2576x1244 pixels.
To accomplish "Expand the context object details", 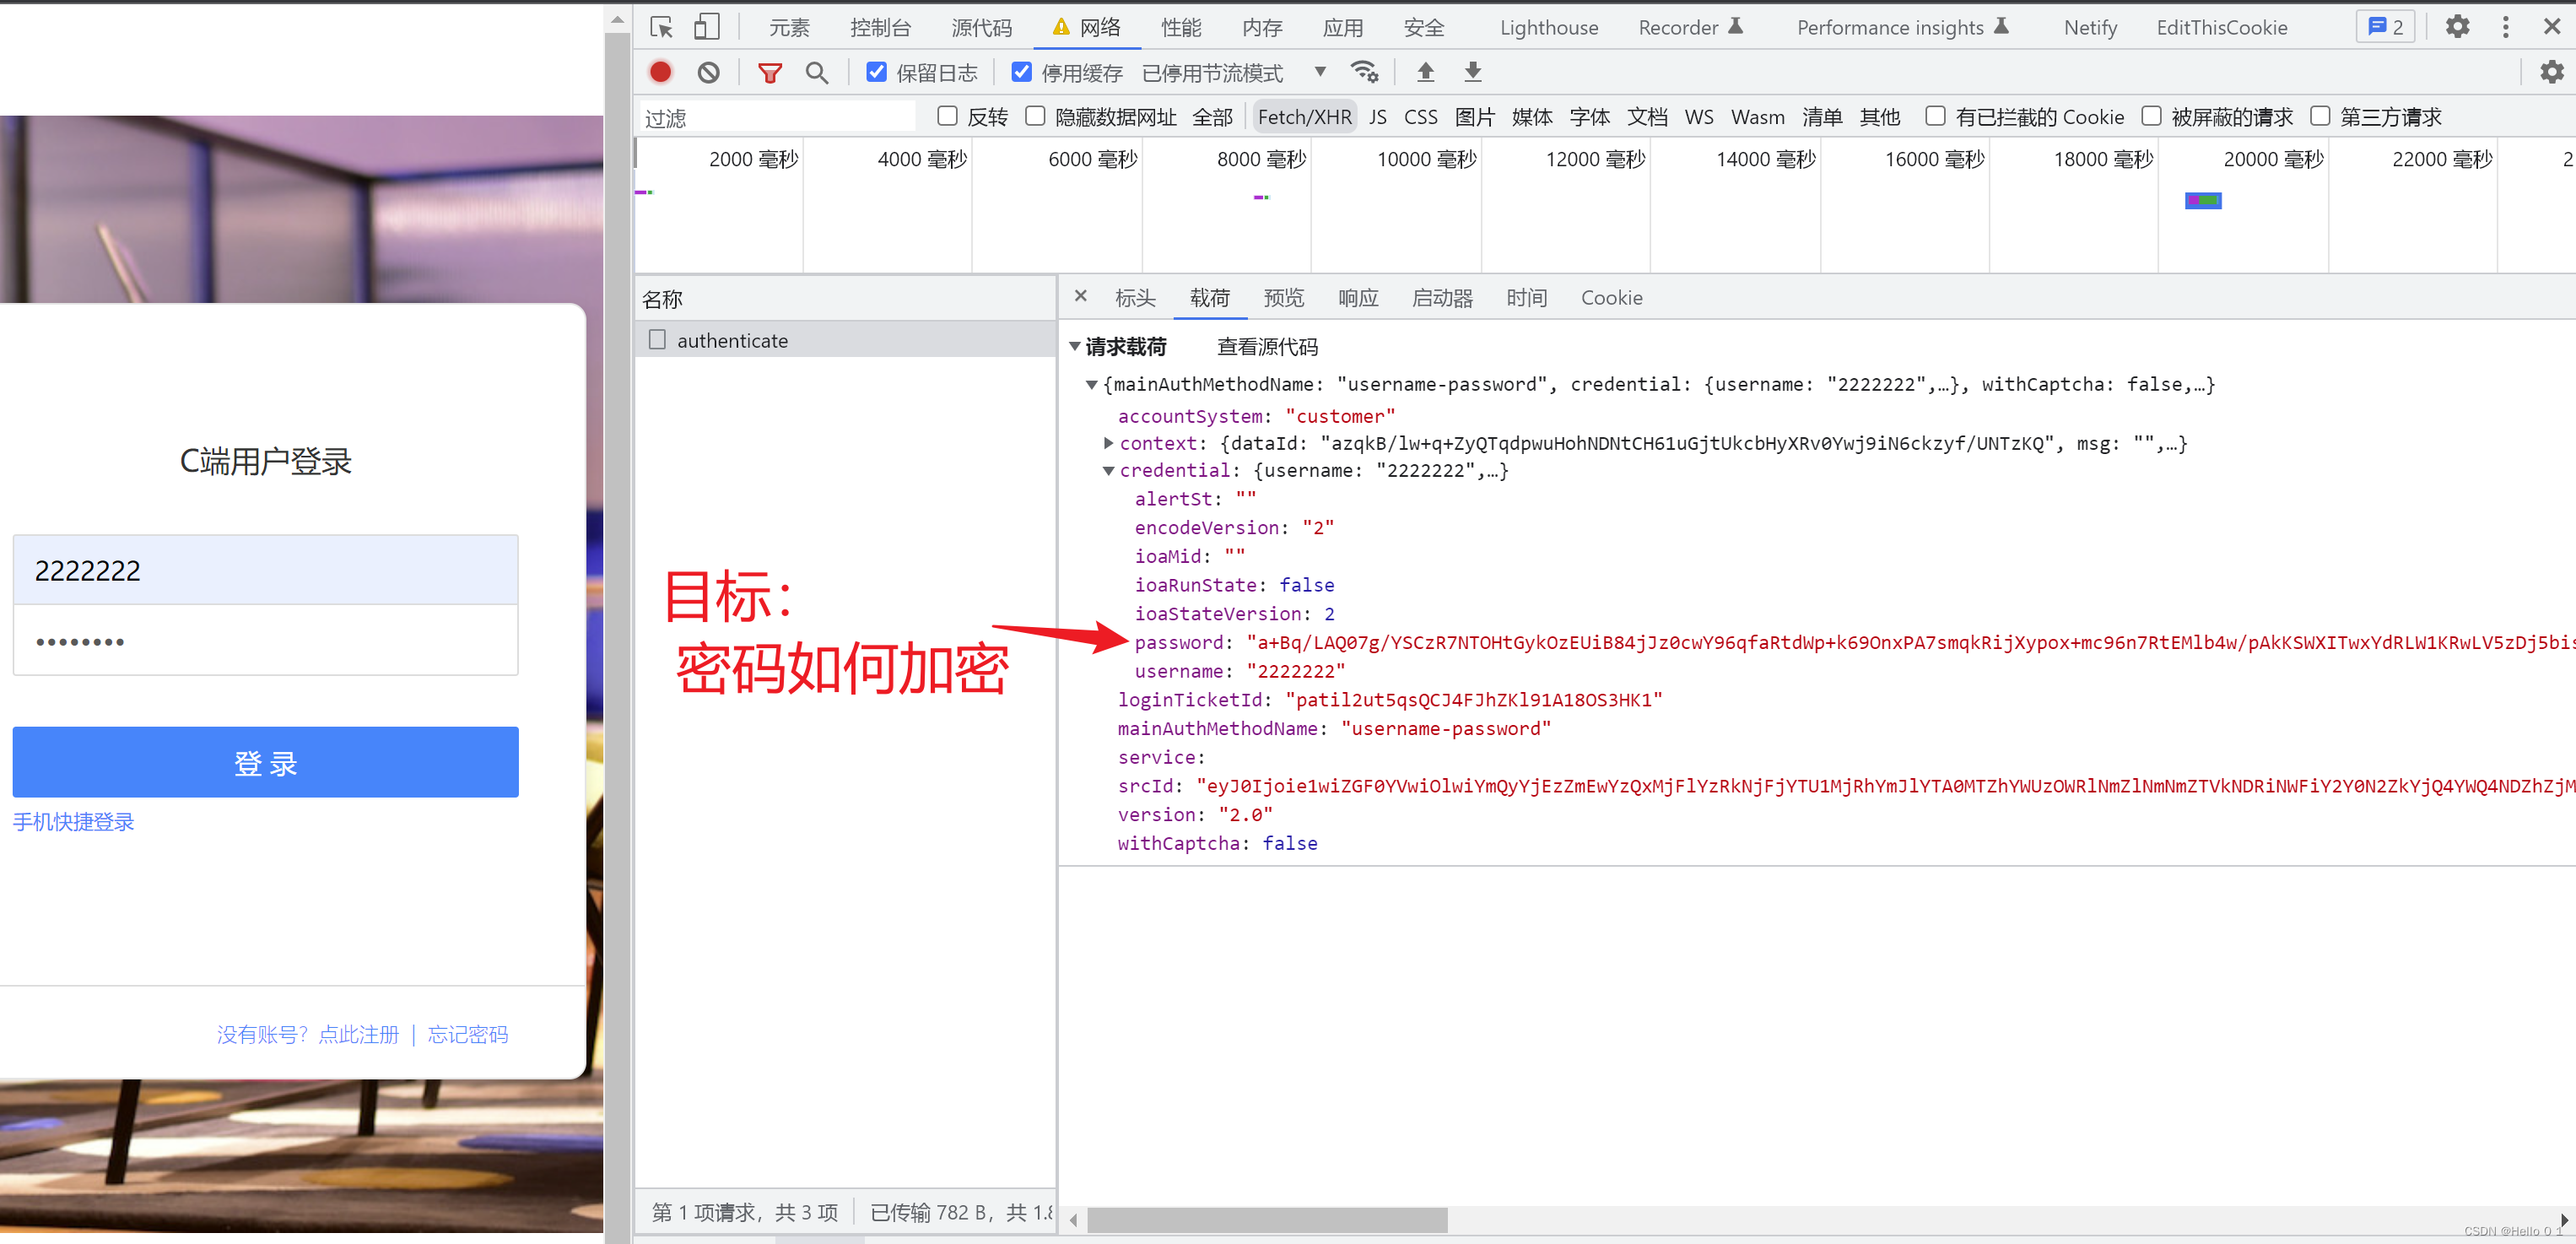I will [1108, 443].
